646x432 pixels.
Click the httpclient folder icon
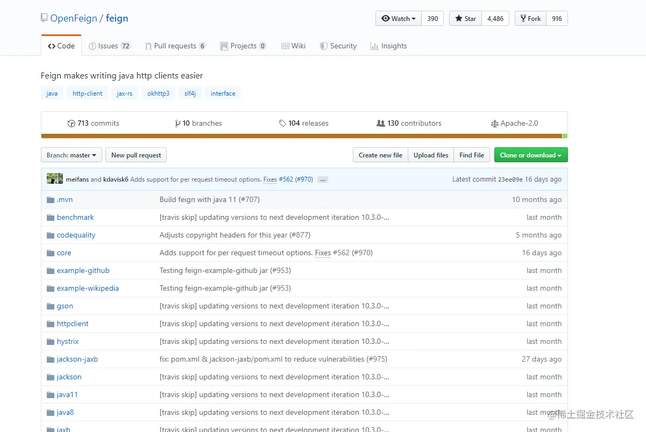pos(51,323)
